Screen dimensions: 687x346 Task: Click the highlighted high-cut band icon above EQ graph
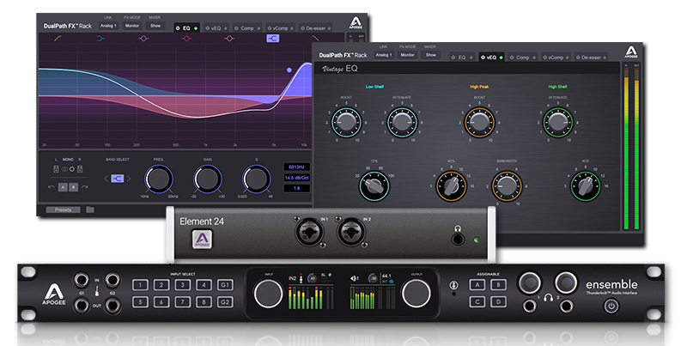[x=272, y=39]
